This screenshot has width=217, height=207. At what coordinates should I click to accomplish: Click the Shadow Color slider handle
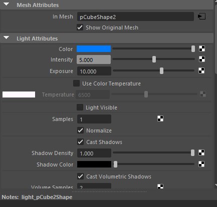click(115, 164)
